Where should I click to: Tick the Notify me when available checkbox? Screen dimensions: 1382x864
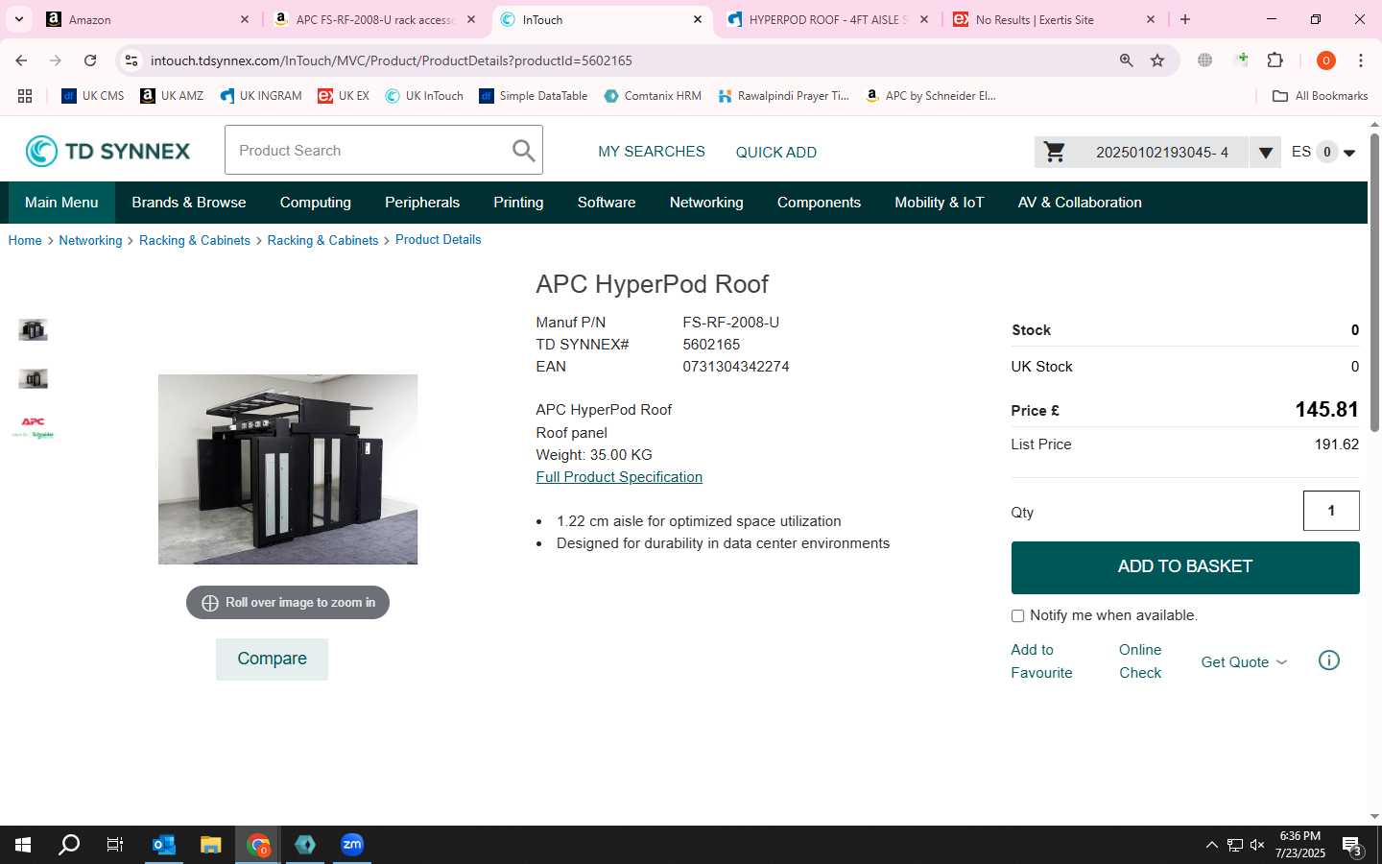[x=1017, y=616]
